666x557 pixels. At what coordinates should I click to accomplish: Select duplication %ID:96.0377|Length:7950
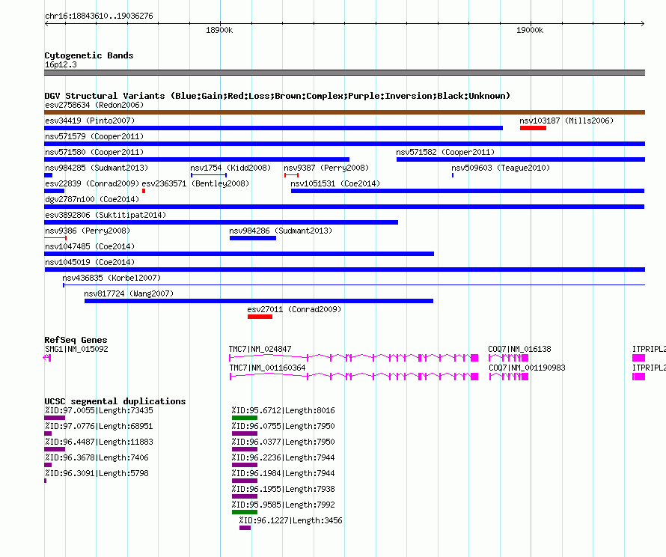click(284, 442)
